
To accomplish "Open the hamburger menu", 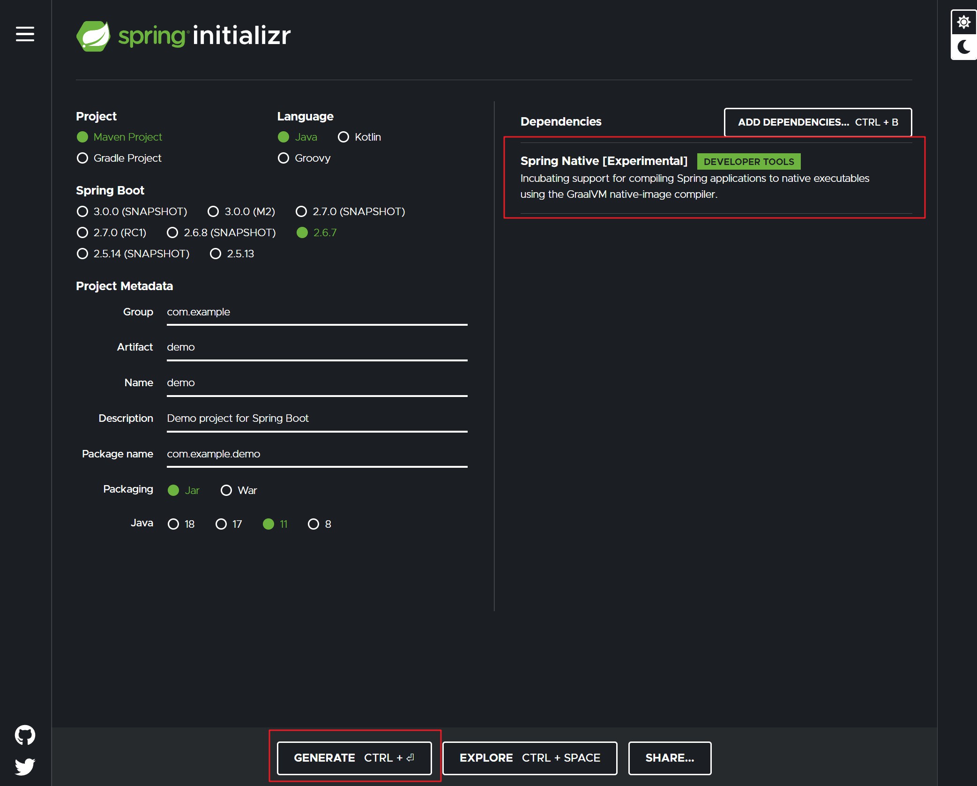I will [25, 34].
